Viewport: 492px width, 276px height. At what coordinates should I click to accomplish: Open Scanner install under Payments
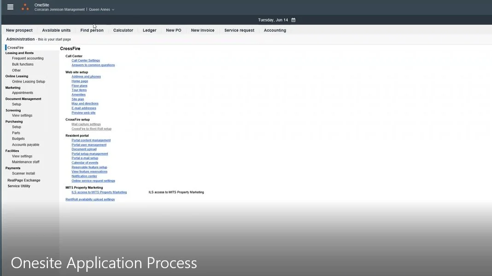(x=23, y=173)
